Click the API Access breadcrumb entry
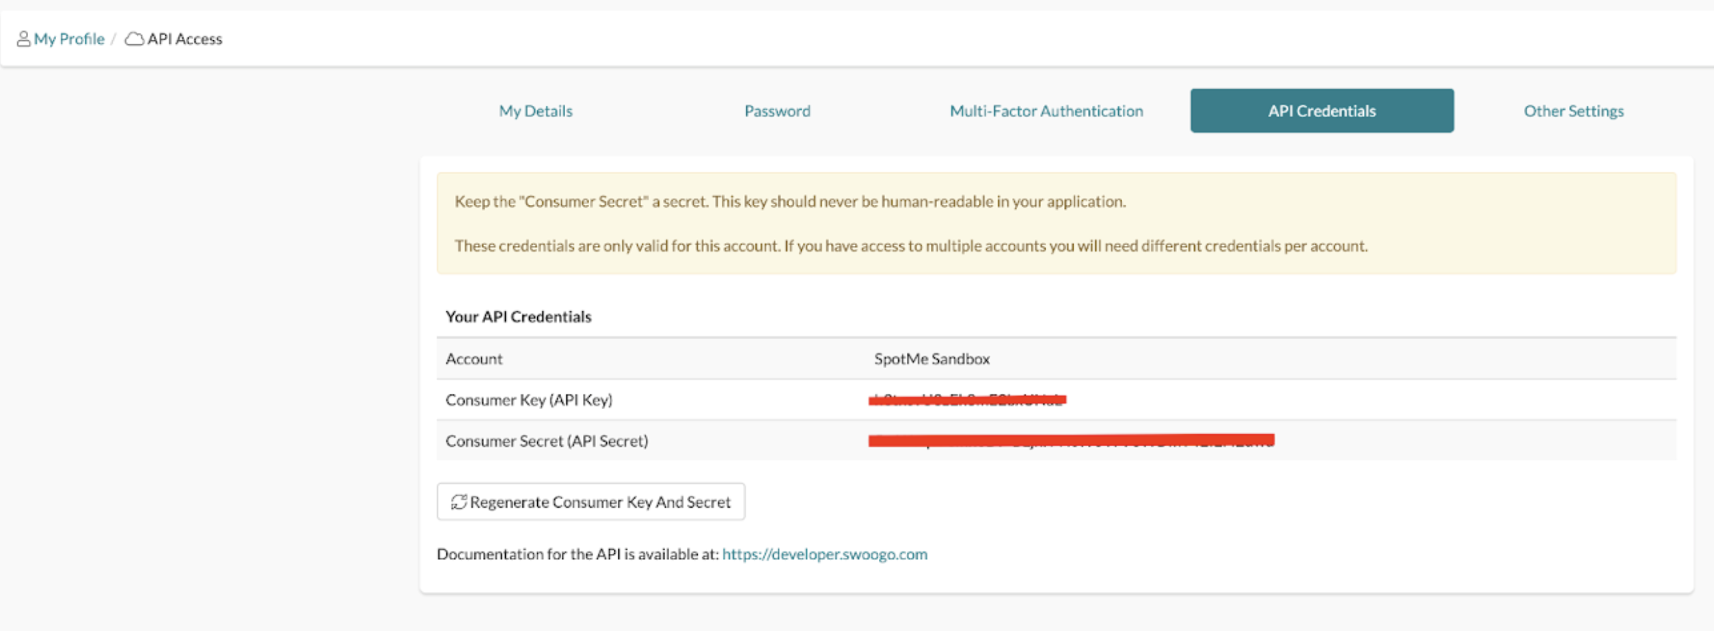Screen dimensions: 1714x631 [185, 39]
